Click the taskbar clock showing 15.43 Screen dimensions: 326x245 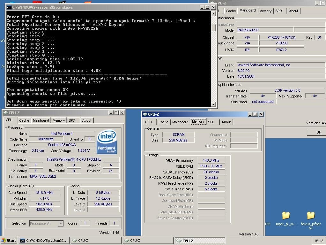click(319, 241)
